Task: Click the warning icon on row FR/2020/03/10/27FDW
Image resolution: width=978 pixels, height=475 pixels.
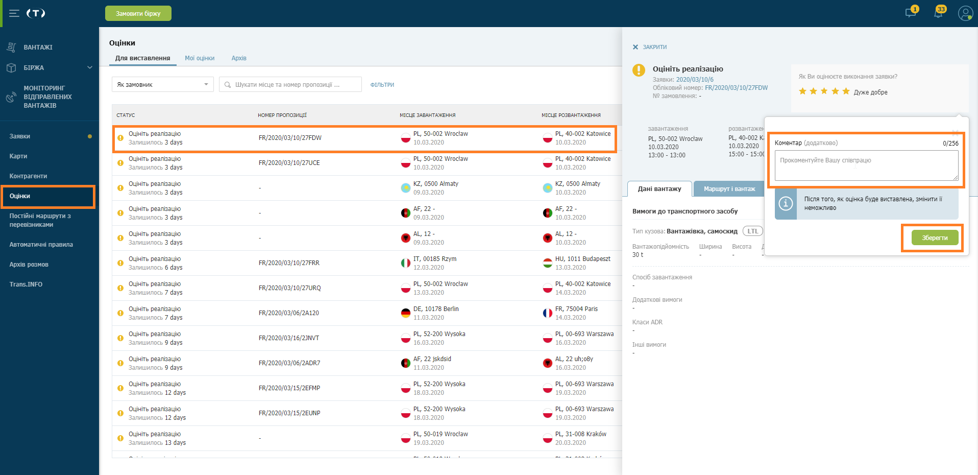Action: point(120,138)
